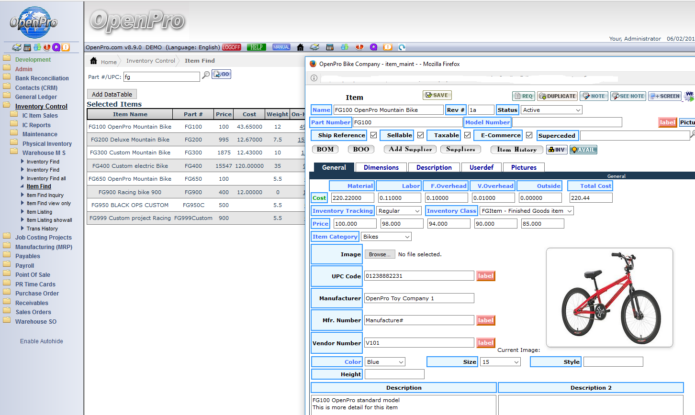Disable the E-Commerce checkbox
This screenshot has height=415, width=695.
(529, 135)
